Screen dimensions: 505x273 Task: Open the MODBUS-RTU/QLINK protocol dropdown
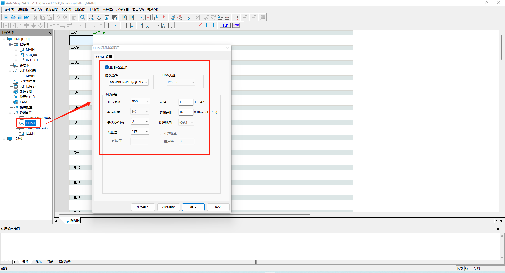129,82
